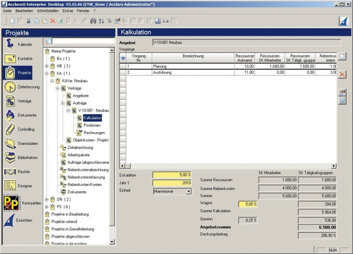
Task: Open Verträge in the sidebar
Action: (x=18, y=101)
